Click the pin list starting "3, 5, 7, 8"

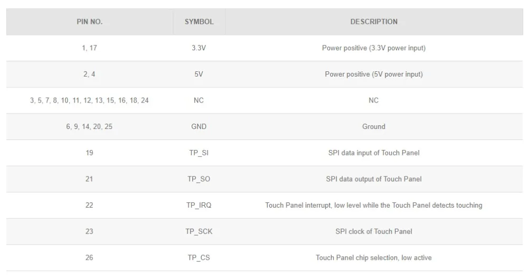coord(89,100)
